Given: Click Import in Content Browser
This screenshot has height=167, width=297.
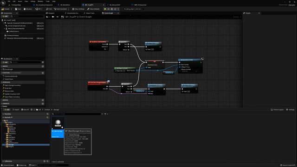Looking at the screenshot, I should tap(16, 109).
